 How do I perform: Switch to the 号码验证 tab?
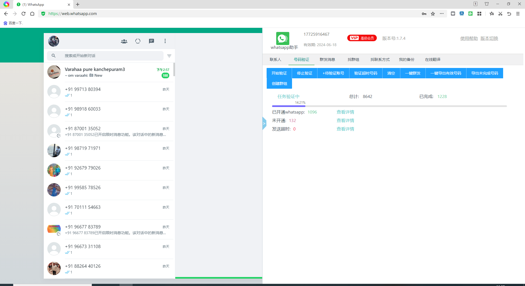pos(302,59)
